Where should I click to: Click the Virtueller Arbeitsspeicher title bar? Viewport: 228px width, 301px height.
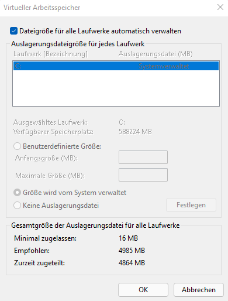[x=107, y=8]
